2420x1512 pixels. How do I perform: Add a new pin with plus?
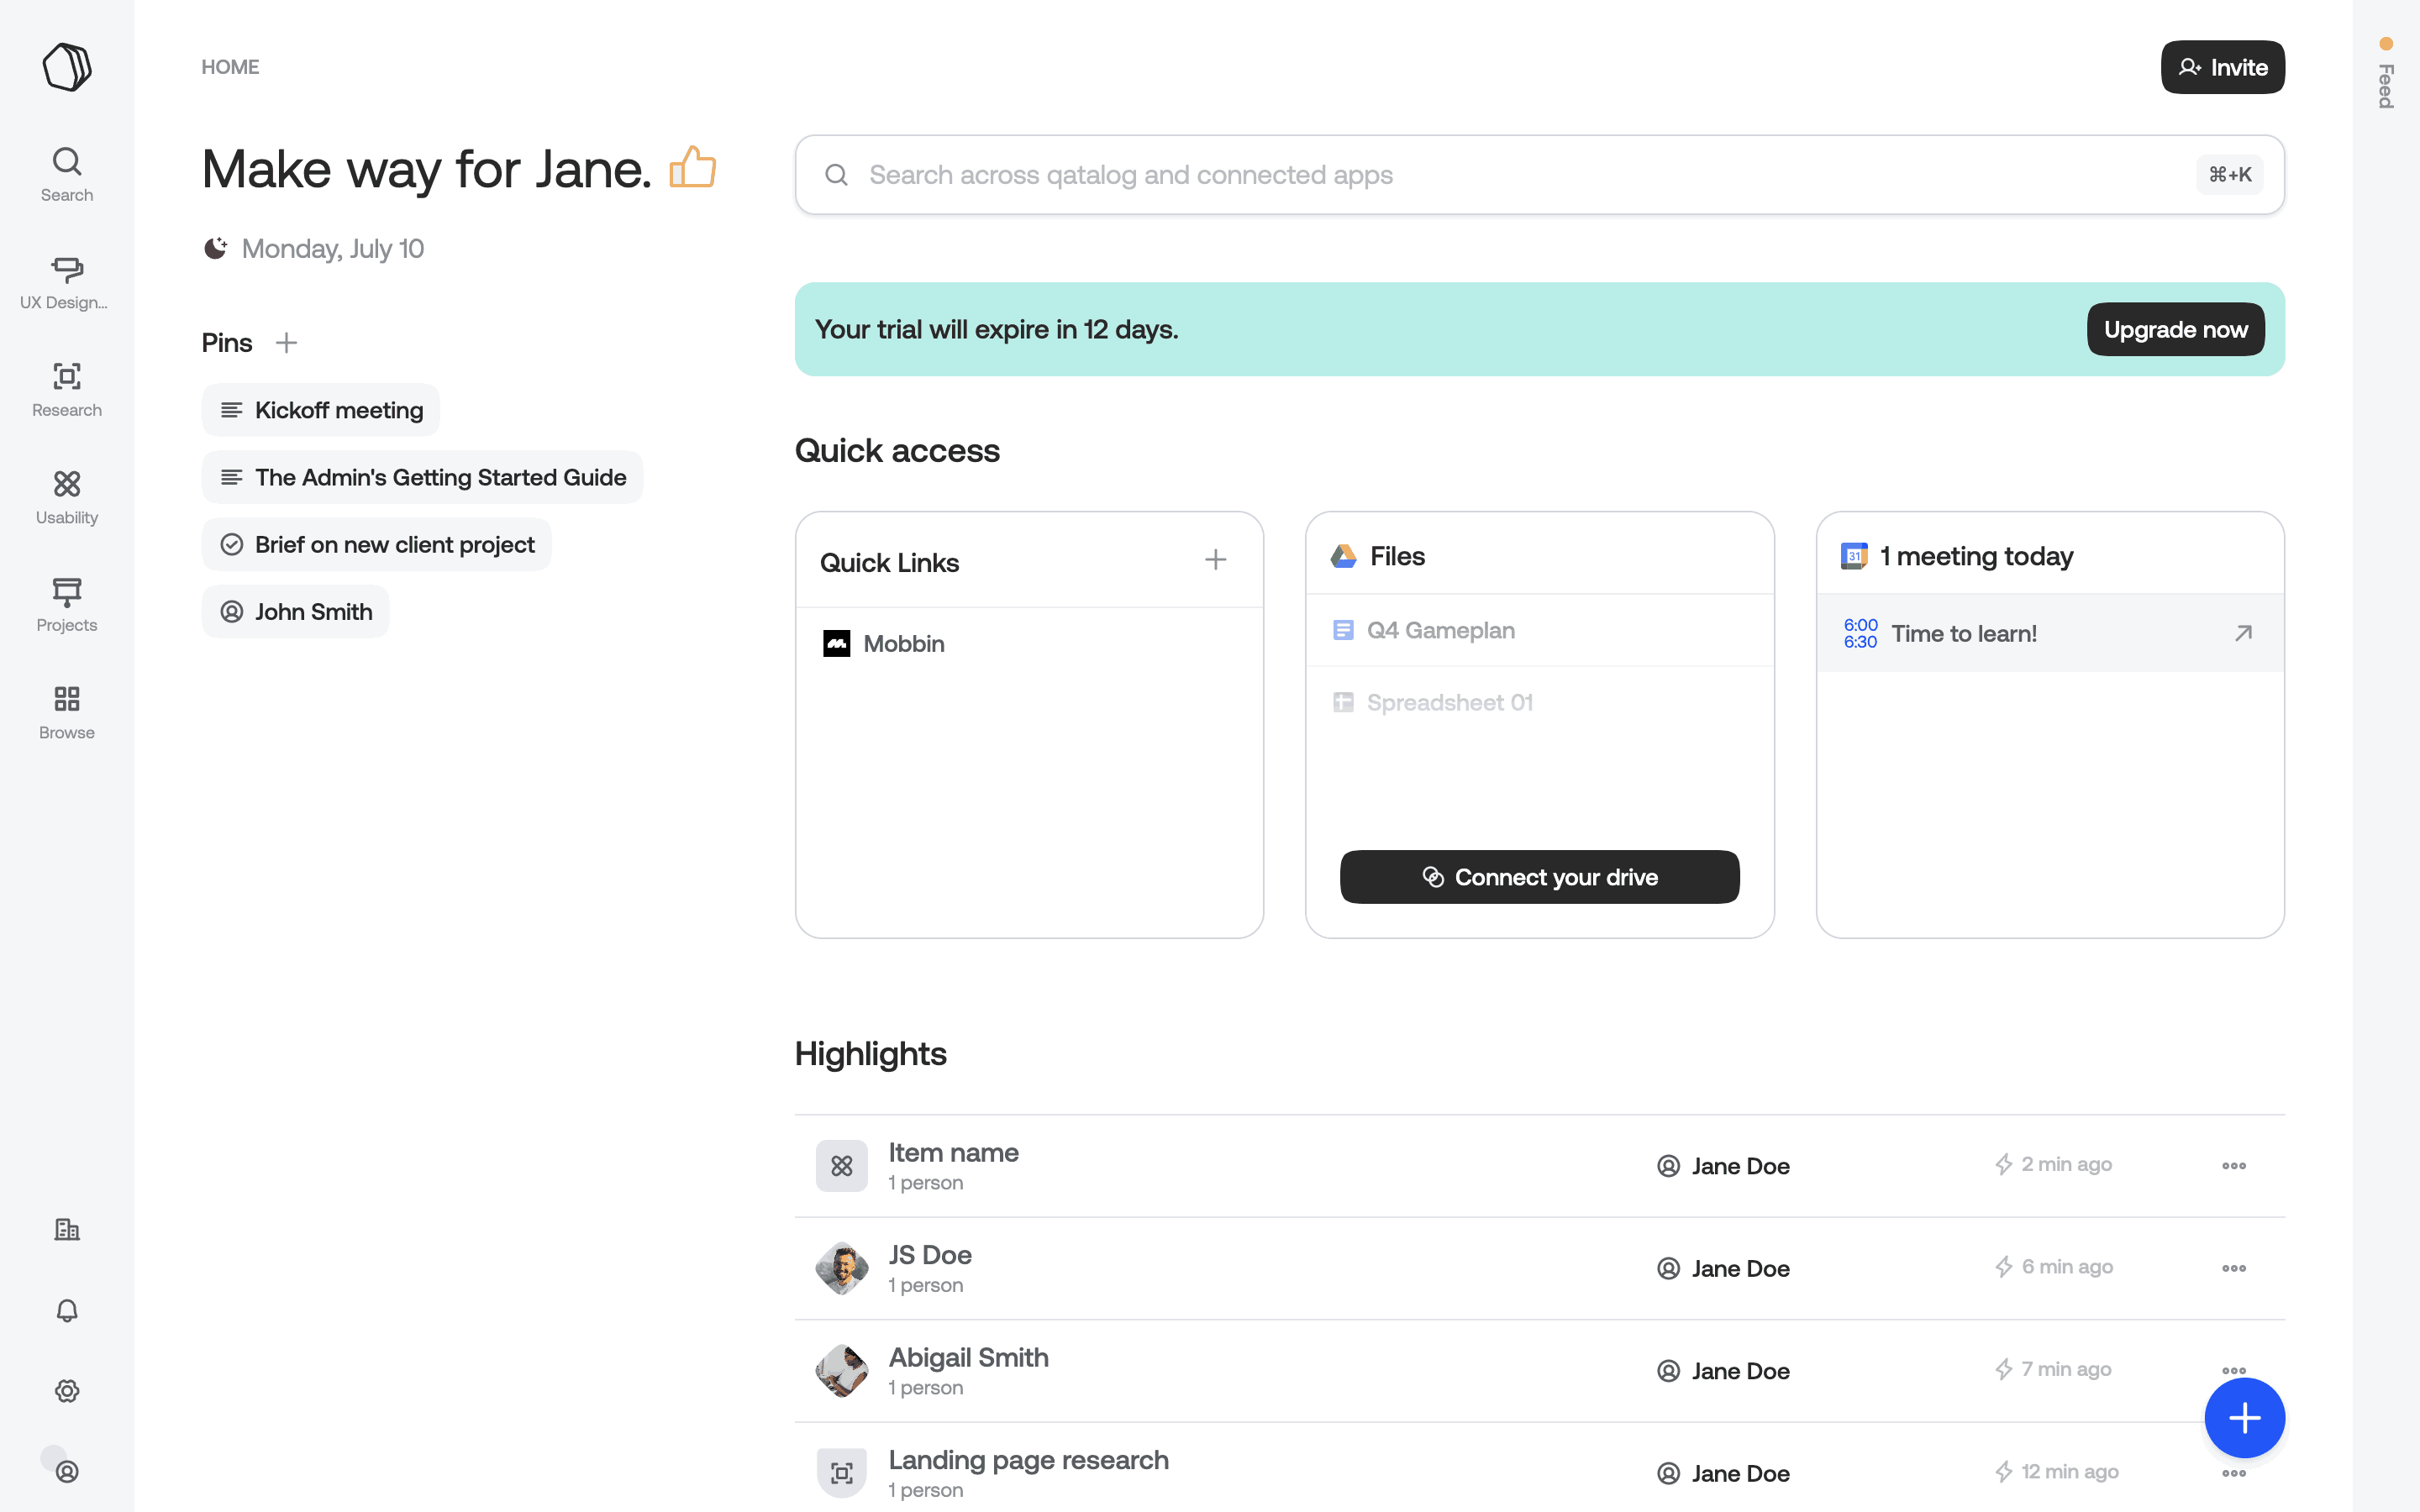(287, 343)
